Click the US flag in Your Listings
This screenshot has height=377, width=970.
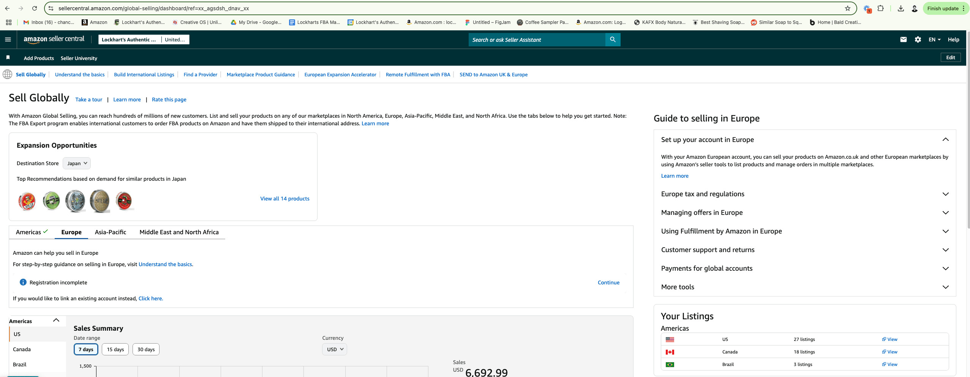[x=670, y=339]
